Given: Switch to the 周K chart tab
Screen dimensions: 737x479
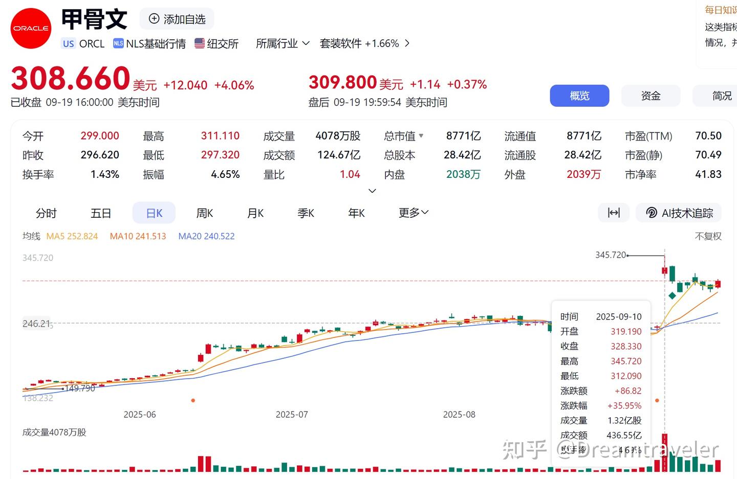Looking at the screenshot, I should click(x=204, y=213).
